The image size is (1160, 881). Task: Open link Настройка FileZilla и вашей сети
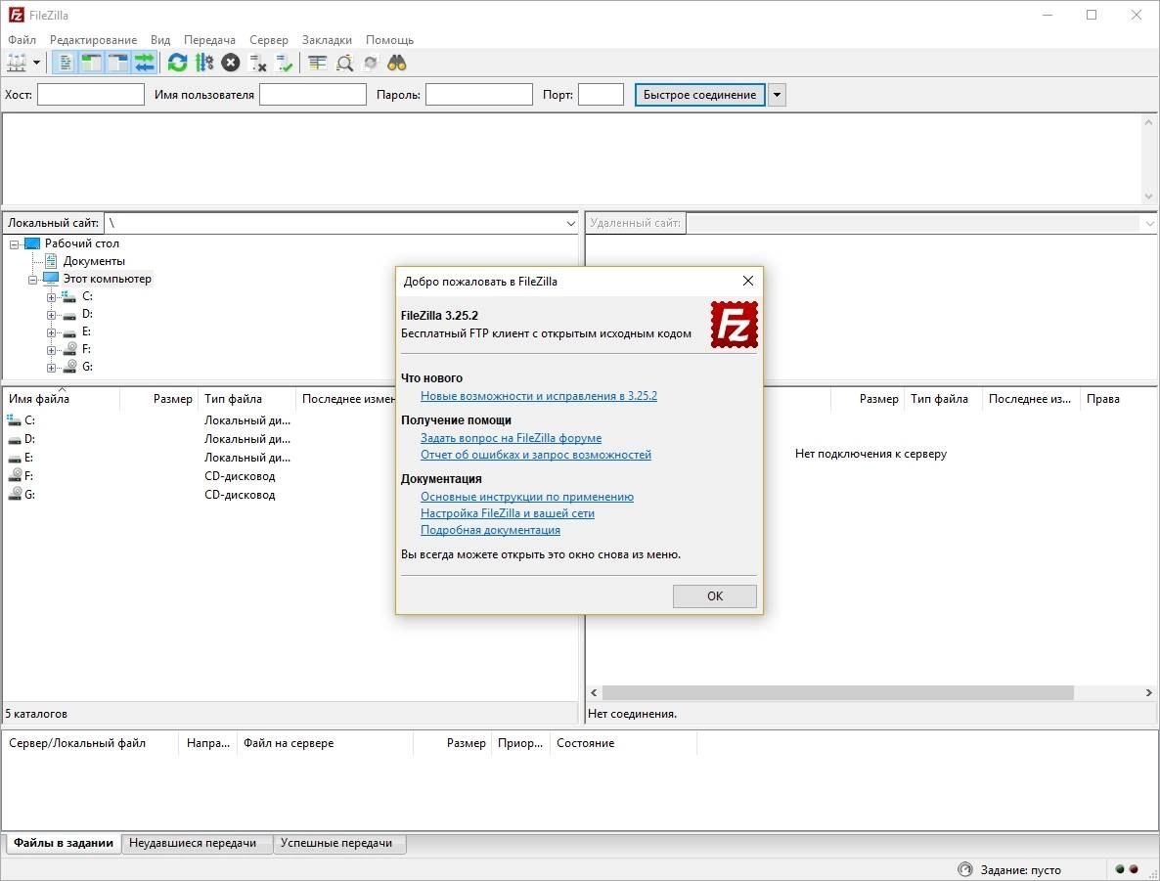[508, 512]
